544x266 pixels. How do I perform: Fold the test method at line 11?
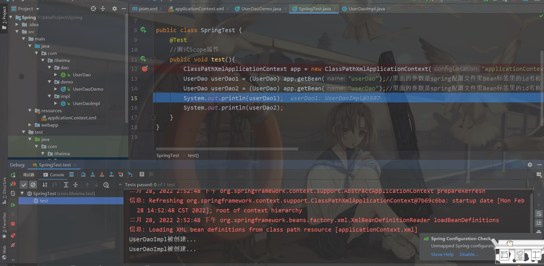153,59
